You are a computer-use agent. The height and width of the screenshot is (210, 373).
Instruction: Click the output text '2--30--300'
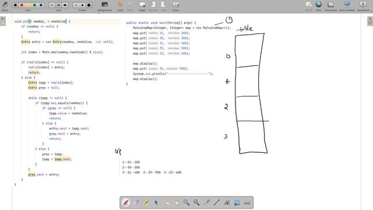coord(131,167)
